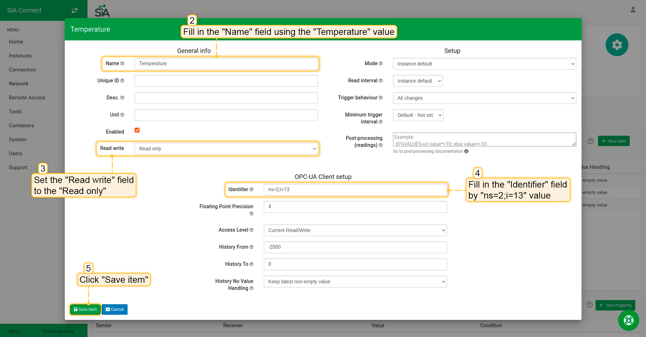Viewport: 646px width, 337px height.
Task: Click the sidebar collapse arrows icon
Action: (x=75, y=10)
